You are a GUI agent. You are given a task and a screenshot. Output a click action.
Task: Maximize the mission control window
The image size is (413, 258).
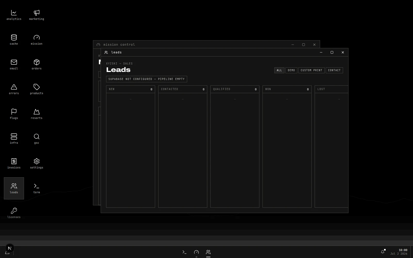pos(304,45)
